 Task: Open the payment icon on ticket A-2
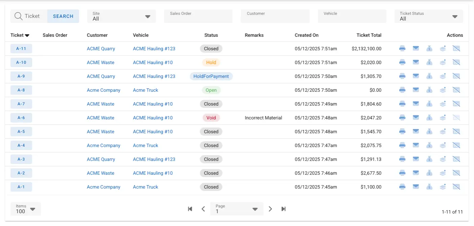(x=429, y=173)
